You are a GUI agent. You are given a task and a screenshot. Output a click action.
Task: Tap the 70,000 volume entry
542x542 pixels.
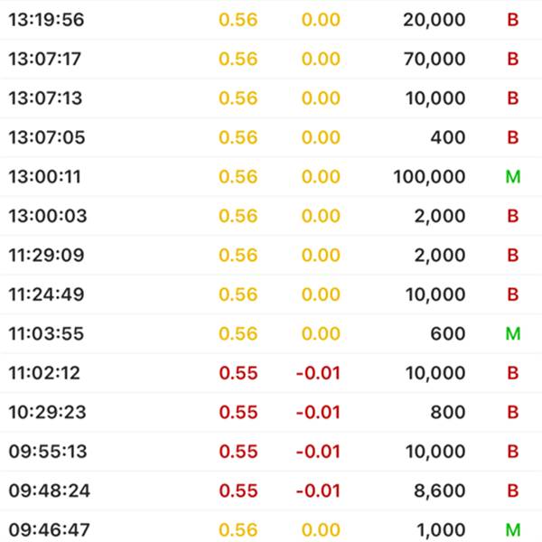[x=435, y=59]
